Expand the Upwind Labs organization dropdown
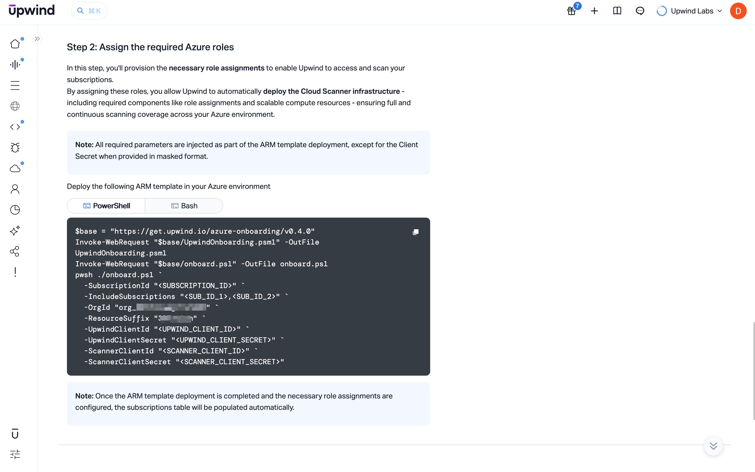Screen dimensions: 755x472 click(x=690, y=11)
